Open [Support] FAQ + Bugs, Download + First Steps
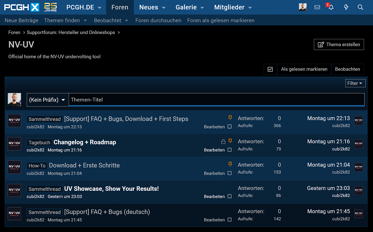This screenshot has height=232, width=373. click(126, 119)
